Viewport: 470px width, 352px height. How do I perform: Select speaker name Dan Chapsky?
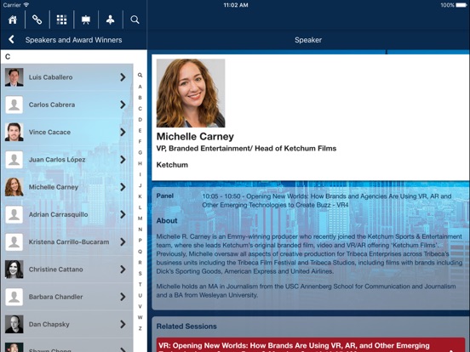click(49, 324)
